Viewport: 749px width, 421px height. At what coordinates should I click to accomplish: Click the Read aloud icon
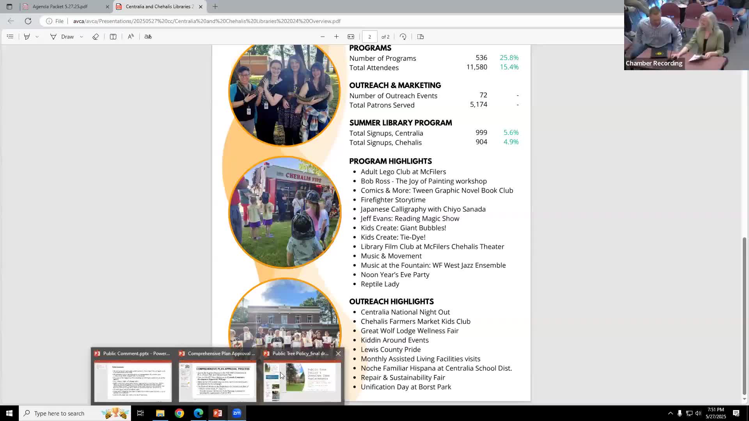click(131, 37)
